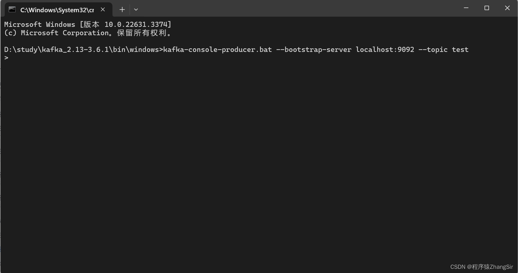Close the C:\Windows\System32 terminal tab
The width and height of the screenshot is (518, 273).
click(103, 10)
